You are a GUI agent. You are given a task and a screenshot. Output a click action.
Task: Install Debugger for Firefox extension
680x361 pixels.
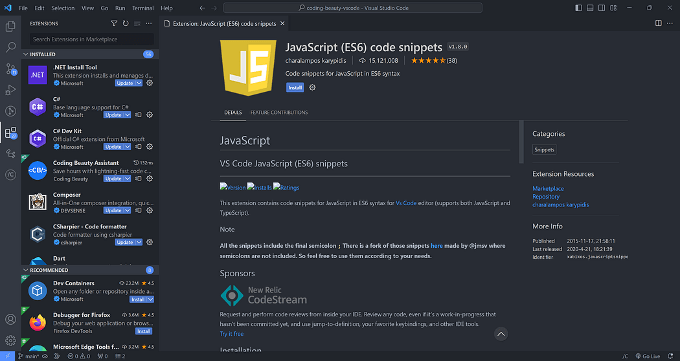tap(144, 331)
